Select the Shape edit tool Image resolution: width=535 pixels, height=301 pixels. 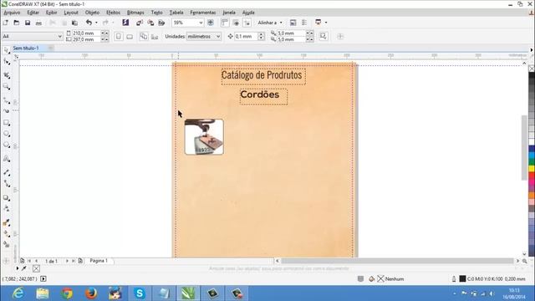coord(6,61)
